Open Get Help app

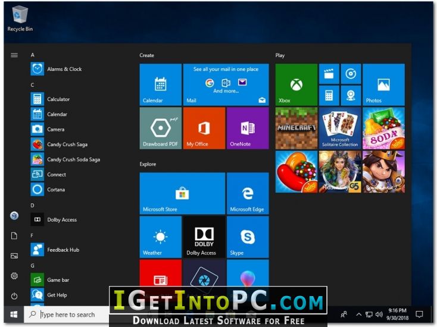click(x=64, y=295)
